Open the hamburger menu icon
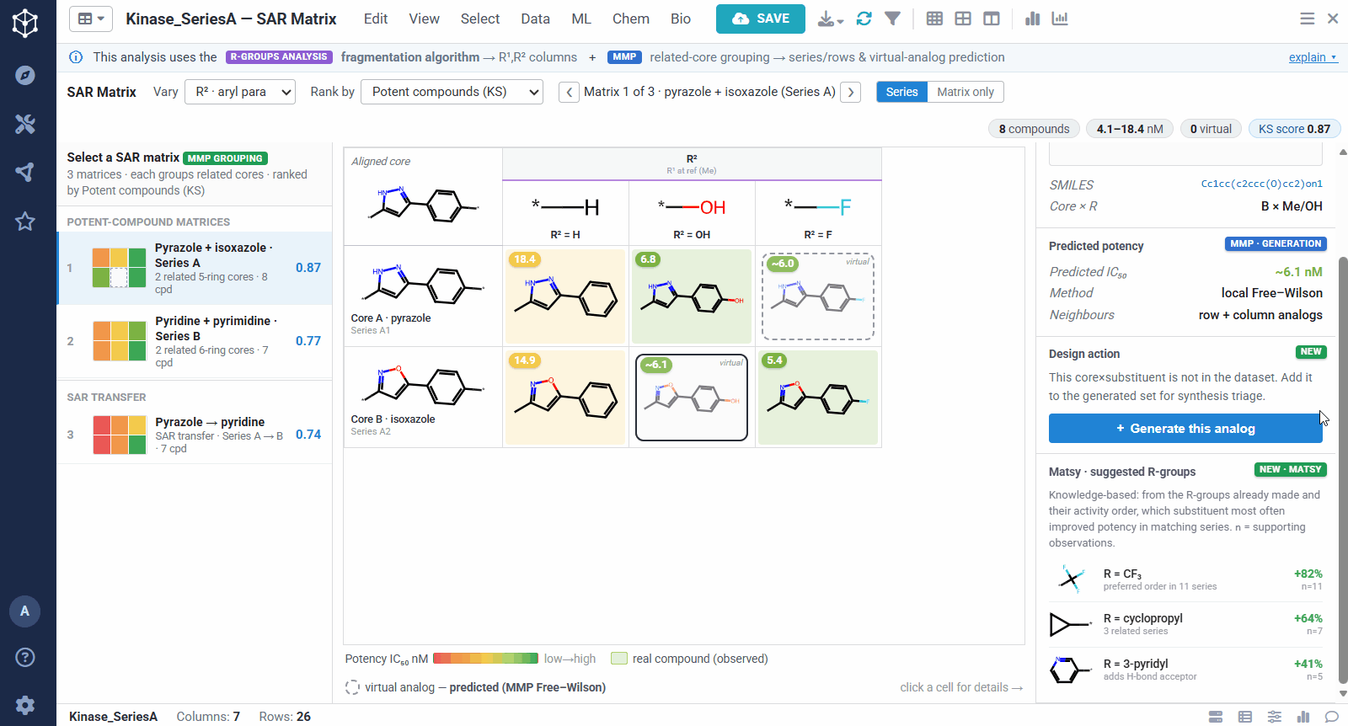 tap(1307, 19)
